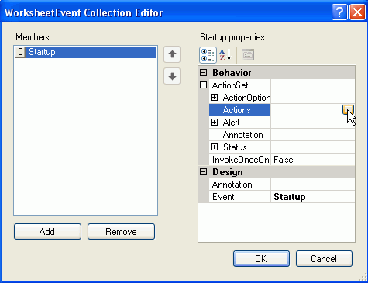The width and height of the screenshot is (368, 283).
Task: Select the Startup member in the list
Action: tap(85, 52)
